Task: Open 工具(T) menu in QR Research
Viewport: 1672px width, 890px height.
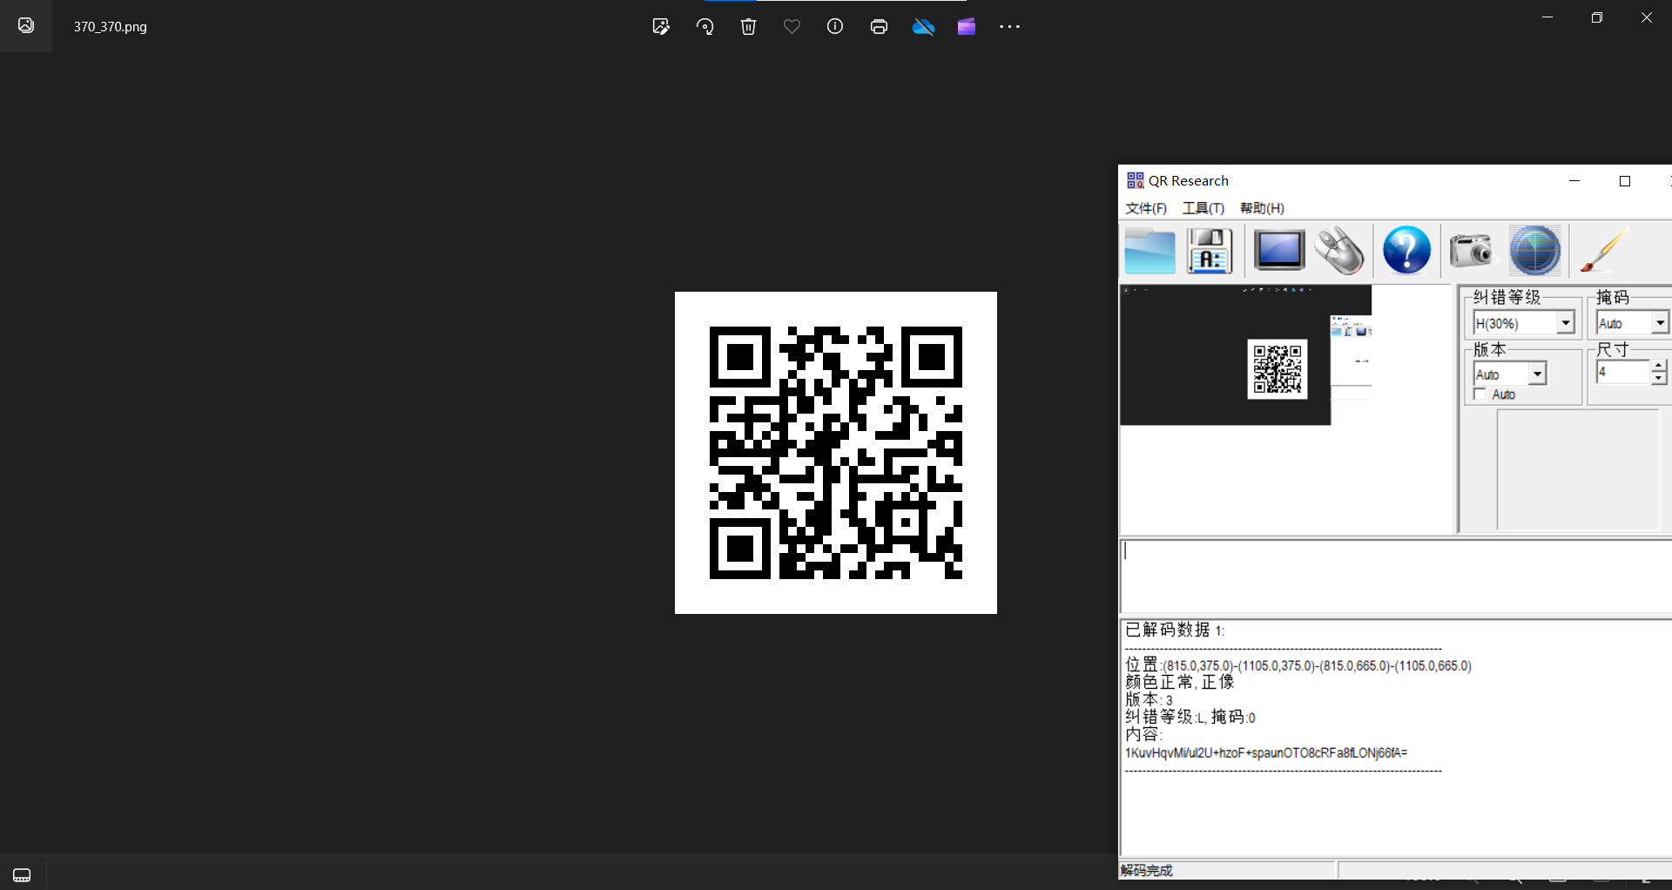Action: [x=1203, y=208]
